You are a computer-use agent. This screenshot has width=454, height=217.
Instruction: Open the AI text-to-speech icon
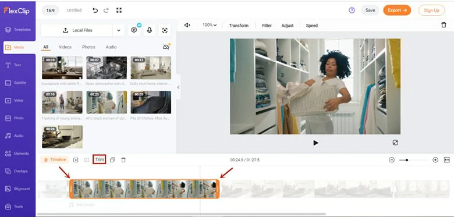[134, 30]
